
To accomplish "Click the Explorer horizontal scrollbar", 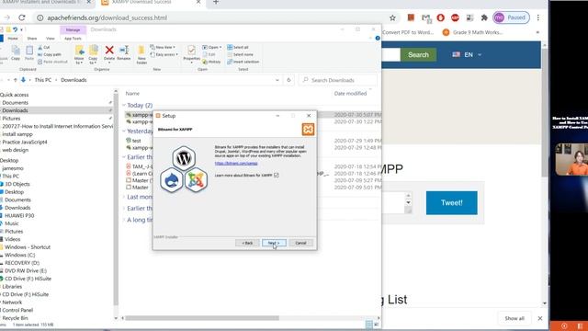I will [202, 318].
